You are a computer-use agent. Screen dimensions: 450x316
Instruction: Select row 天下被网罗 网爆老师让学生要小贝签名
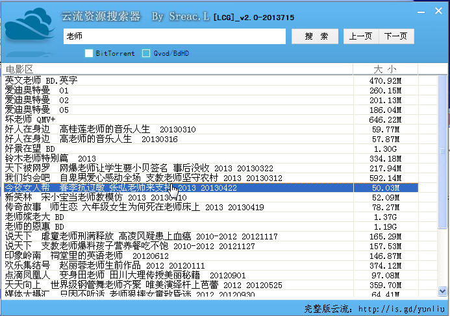click(210, 168)
